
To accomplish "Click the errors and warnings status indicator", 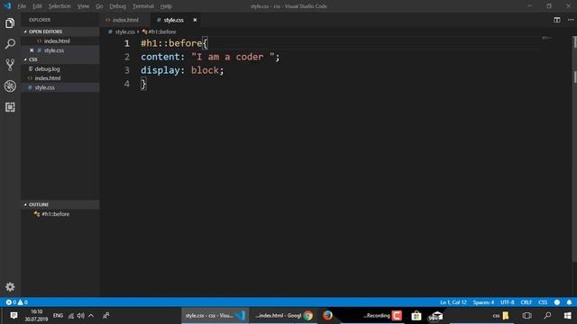I will pos(16,302).
